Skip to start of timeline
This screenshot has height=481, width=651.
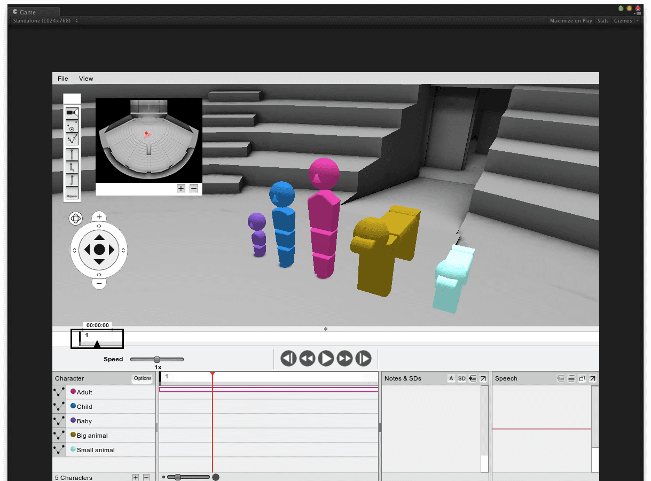point(288,358)
